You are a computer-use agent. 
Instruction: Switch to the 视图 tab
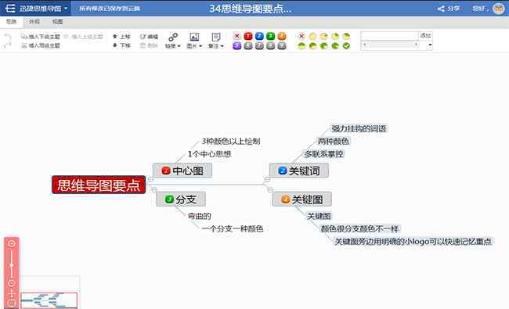click(57, 22)
